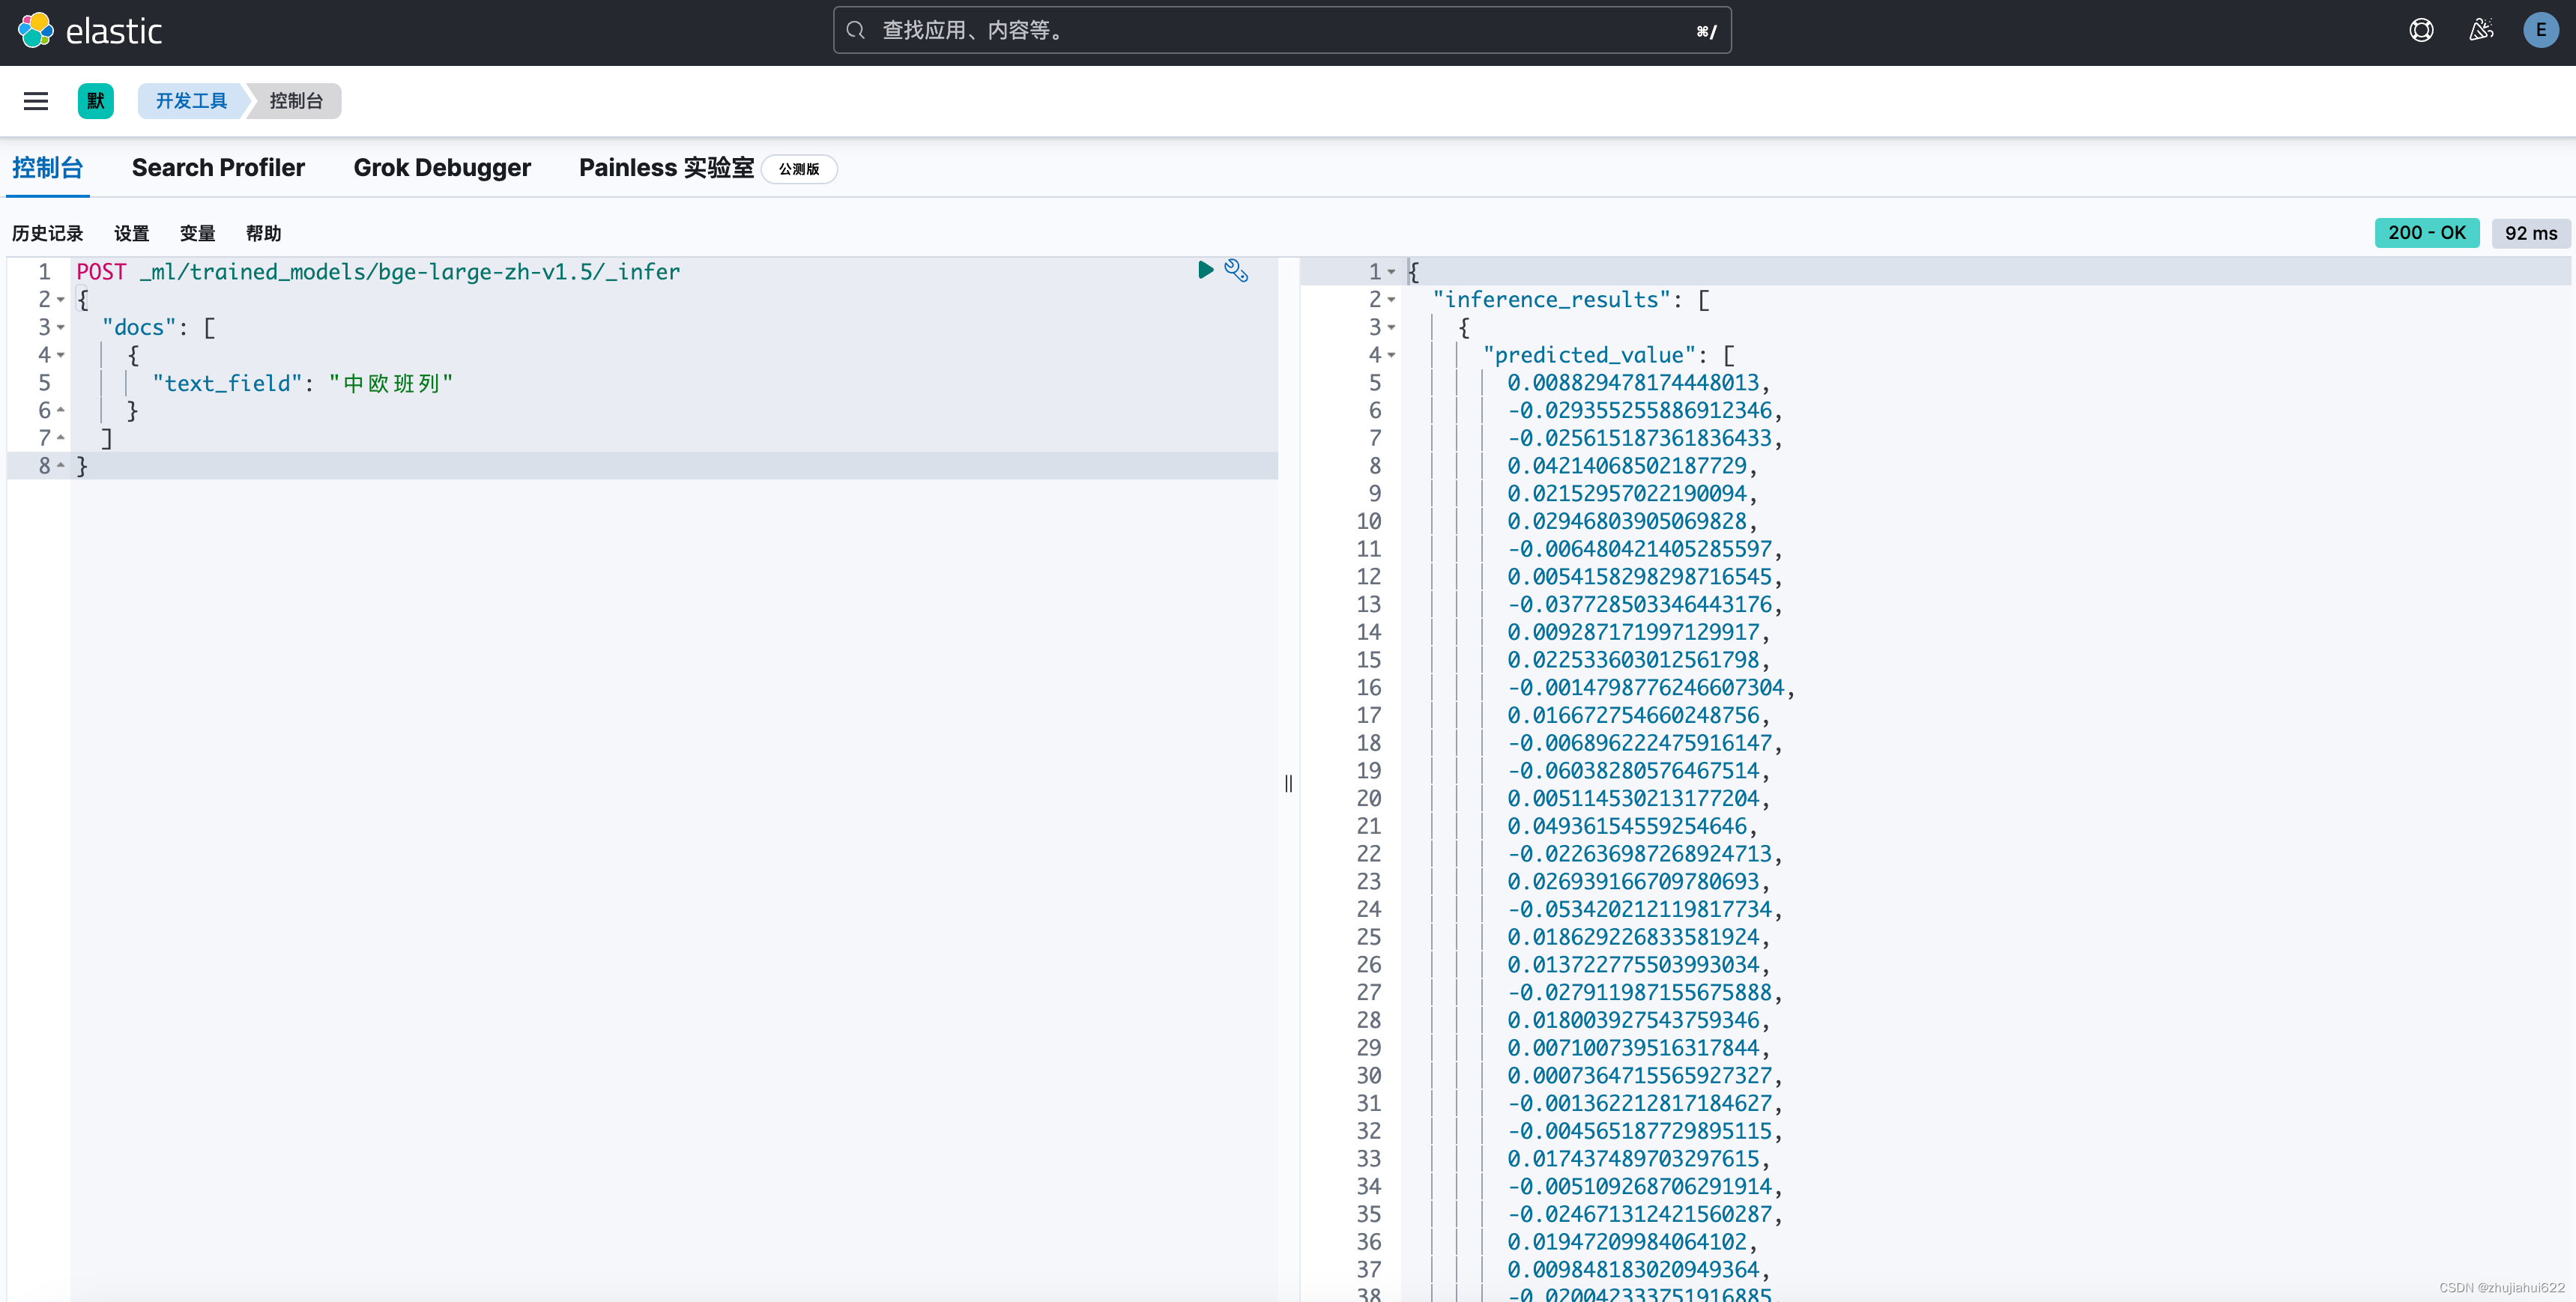Open the user avatar E menu
Viewport: 2576px width, 1302px height.
[x=2540, y=31]
